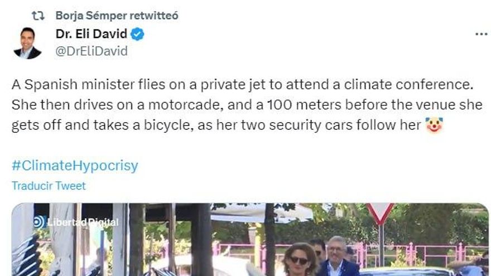Open the #ClimateHypocrisy hashtag
Viewport: 491px width, 276px height.
[75, 166]
